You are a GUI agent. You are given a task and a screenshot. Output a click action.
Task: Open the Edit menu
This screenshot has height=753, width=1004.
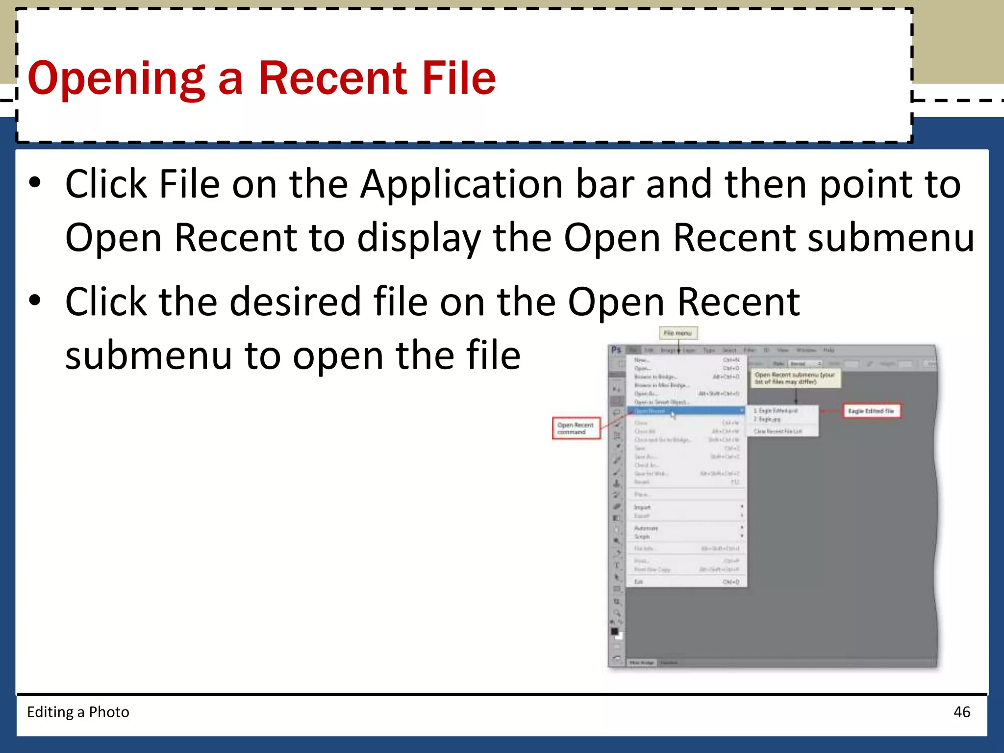(x=649, y=350)
